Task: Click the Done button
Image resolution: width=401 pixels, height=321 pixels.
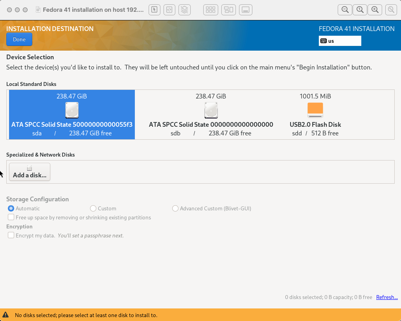Action: [x=19, y=39]
